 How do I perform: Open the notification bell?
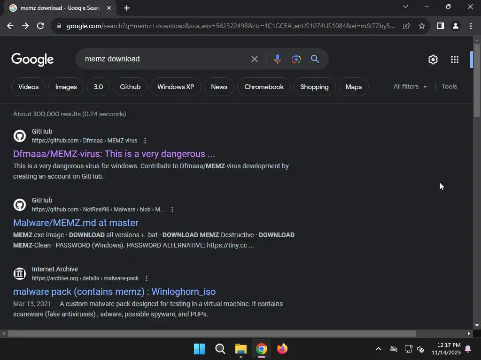coord(468,349)
